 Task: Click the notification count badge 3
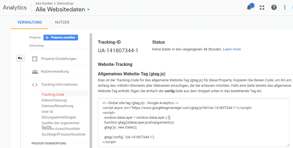coord(252,5)
